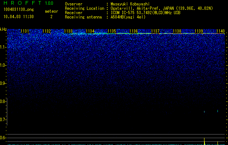Click the Receiving Location field label
228x145 pixels.
click(84, 8)
